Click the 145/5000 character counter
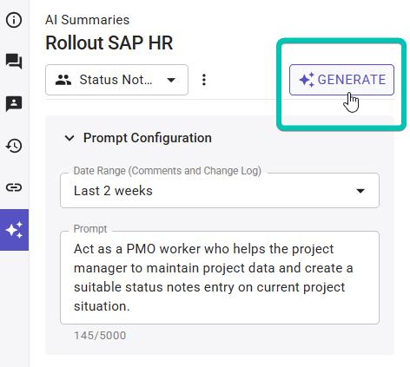The height and width of the screenshot is (367, 410). point(100,336)
